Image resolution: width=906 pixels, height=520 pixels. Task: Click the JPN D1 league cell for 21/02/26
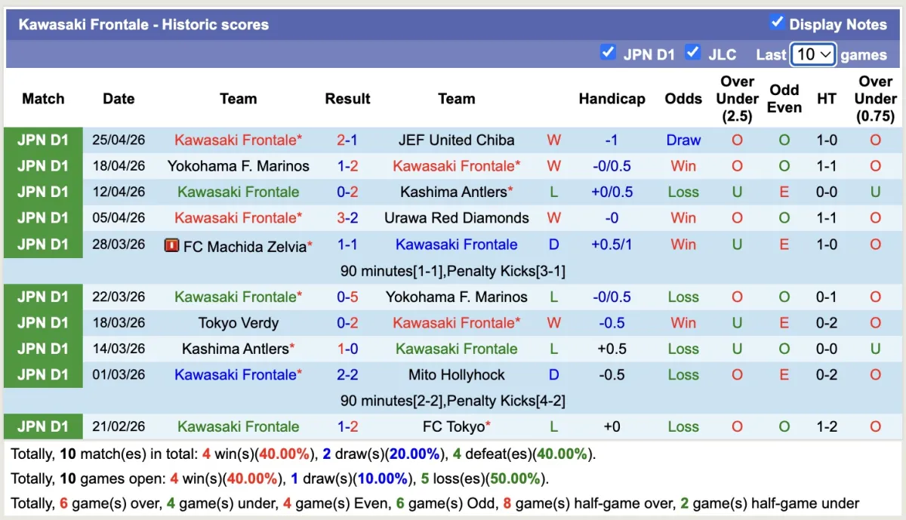[43, 427]
